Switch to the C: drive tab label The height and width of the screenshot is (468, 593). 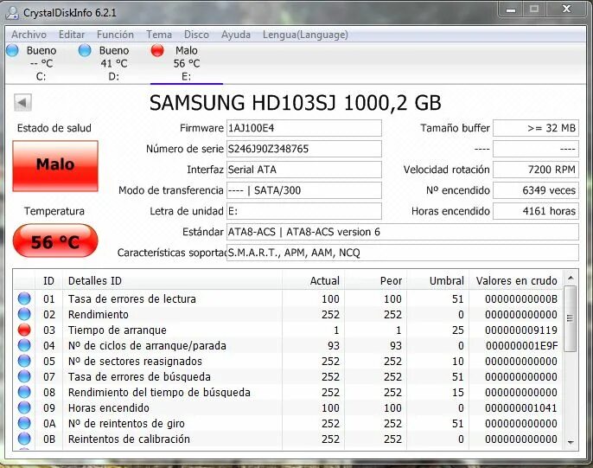(41, 77)
